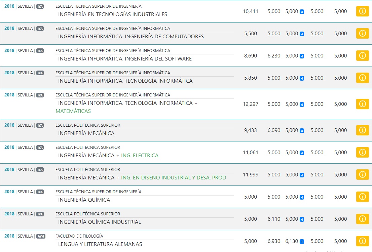The width and height of the screenshot is (372, 252).
Task: Open yellow info icon for Ingeniería Mecánica row
Action: pyautogui.click(x=362, y=130)
